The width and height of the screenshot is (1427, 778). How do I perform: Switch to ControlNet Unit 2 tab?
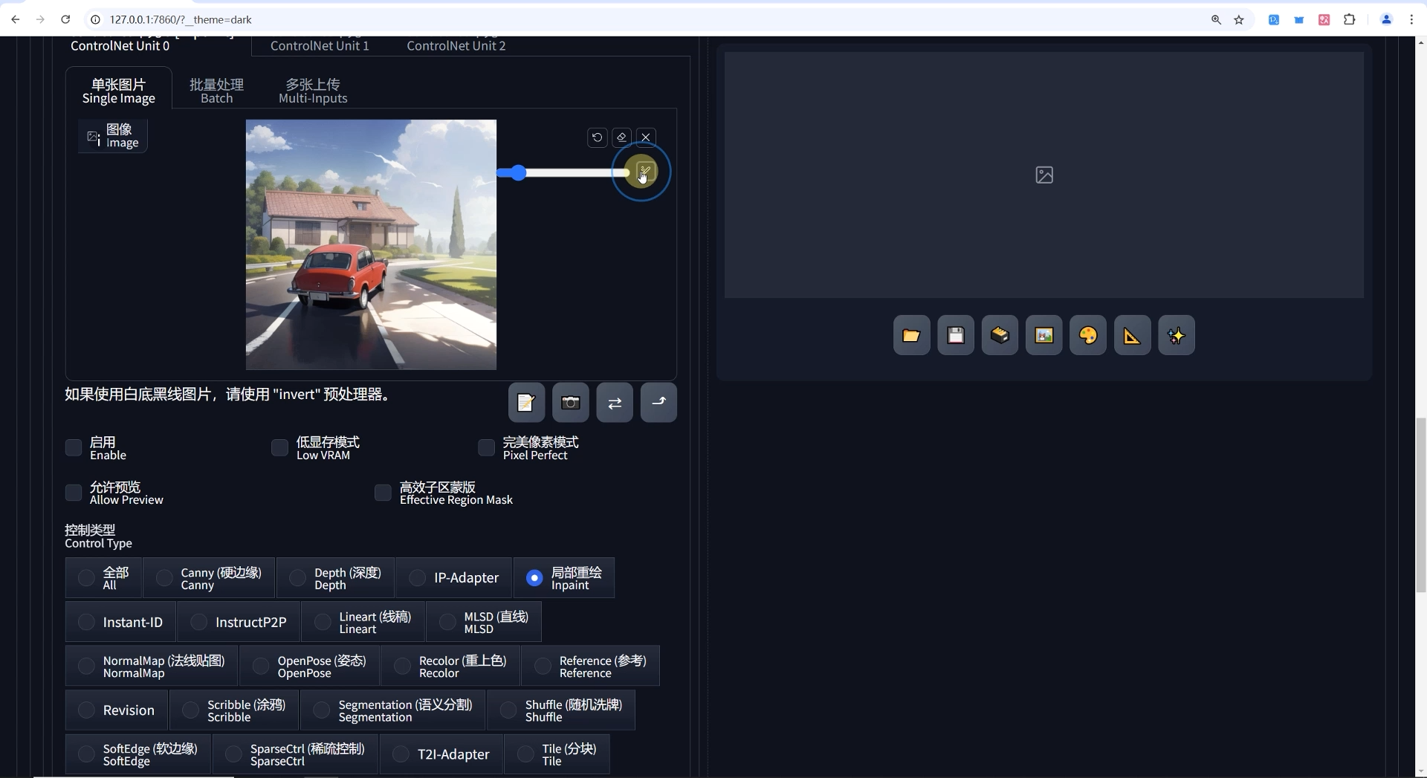(456, 45)
